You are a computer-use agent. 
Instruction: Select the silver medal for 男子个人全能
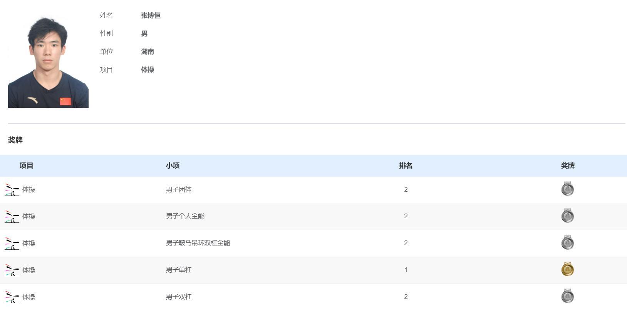[x=567, y=216]
